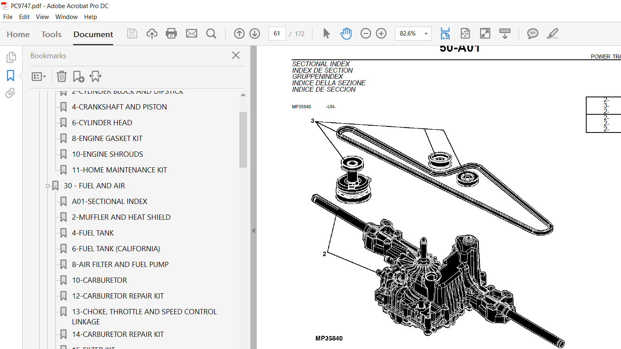The width and height of the screenshot is (621, 349).
Task: Open 4-FUEL TANK bookmark
Action: pyautogui.click(x=93, y=233)
